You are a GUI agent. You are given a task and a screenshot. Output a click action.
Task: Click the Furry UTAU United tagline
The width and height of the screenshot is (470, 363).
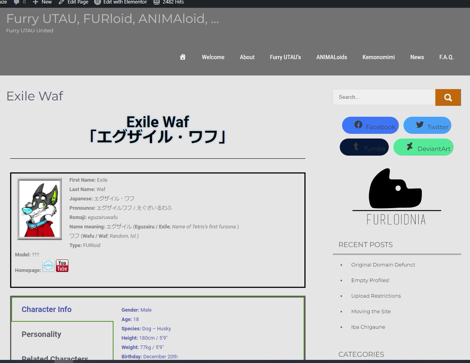30,31
